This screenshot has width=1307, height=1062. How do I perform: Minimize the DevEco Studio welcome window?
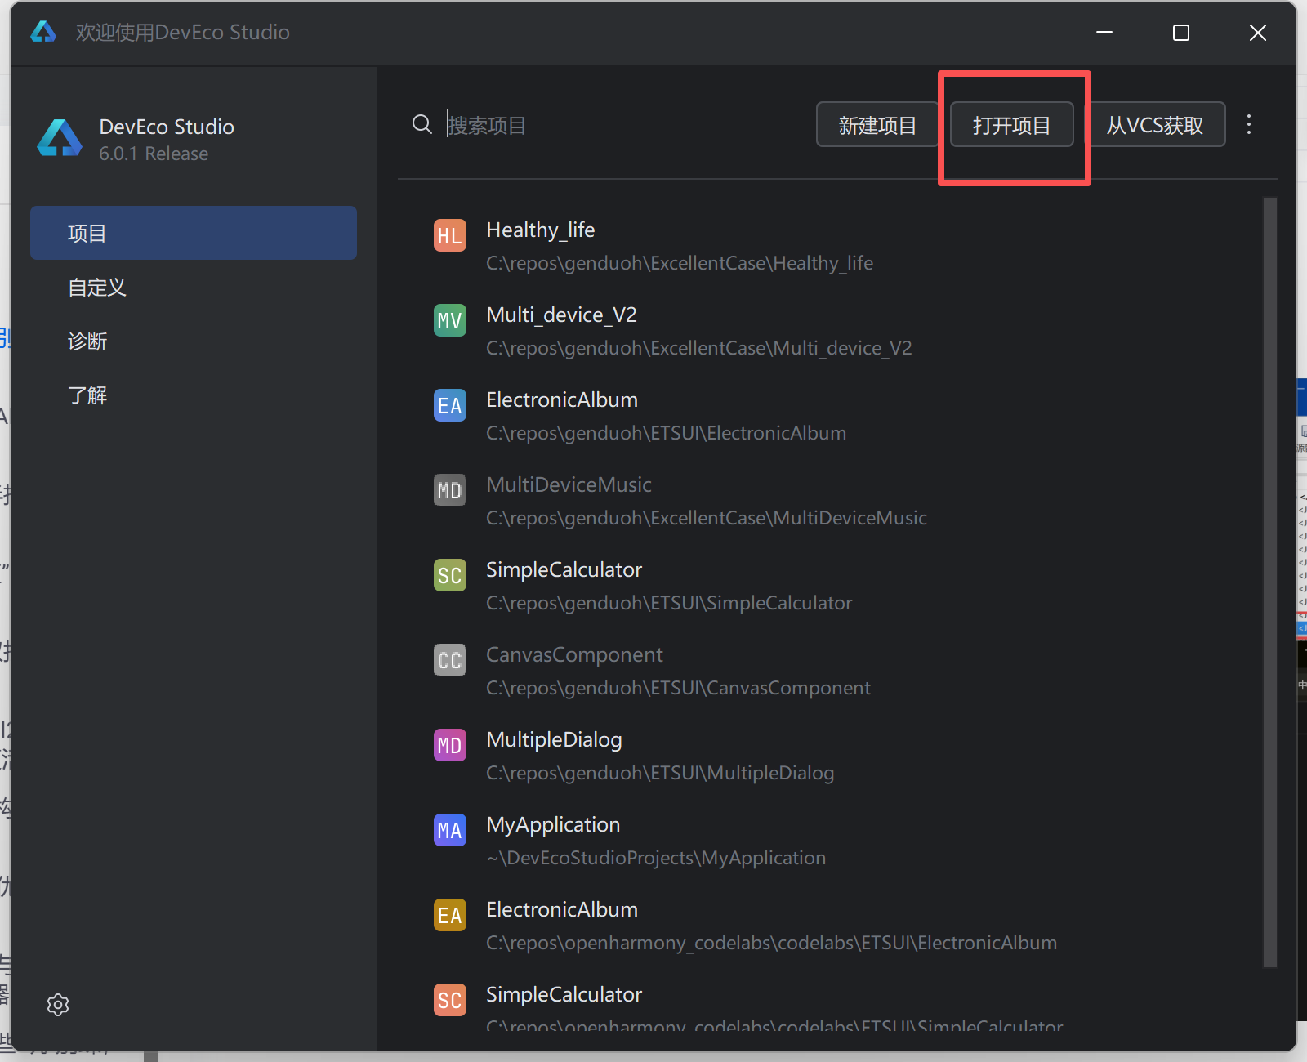[x=1104, y=32]
